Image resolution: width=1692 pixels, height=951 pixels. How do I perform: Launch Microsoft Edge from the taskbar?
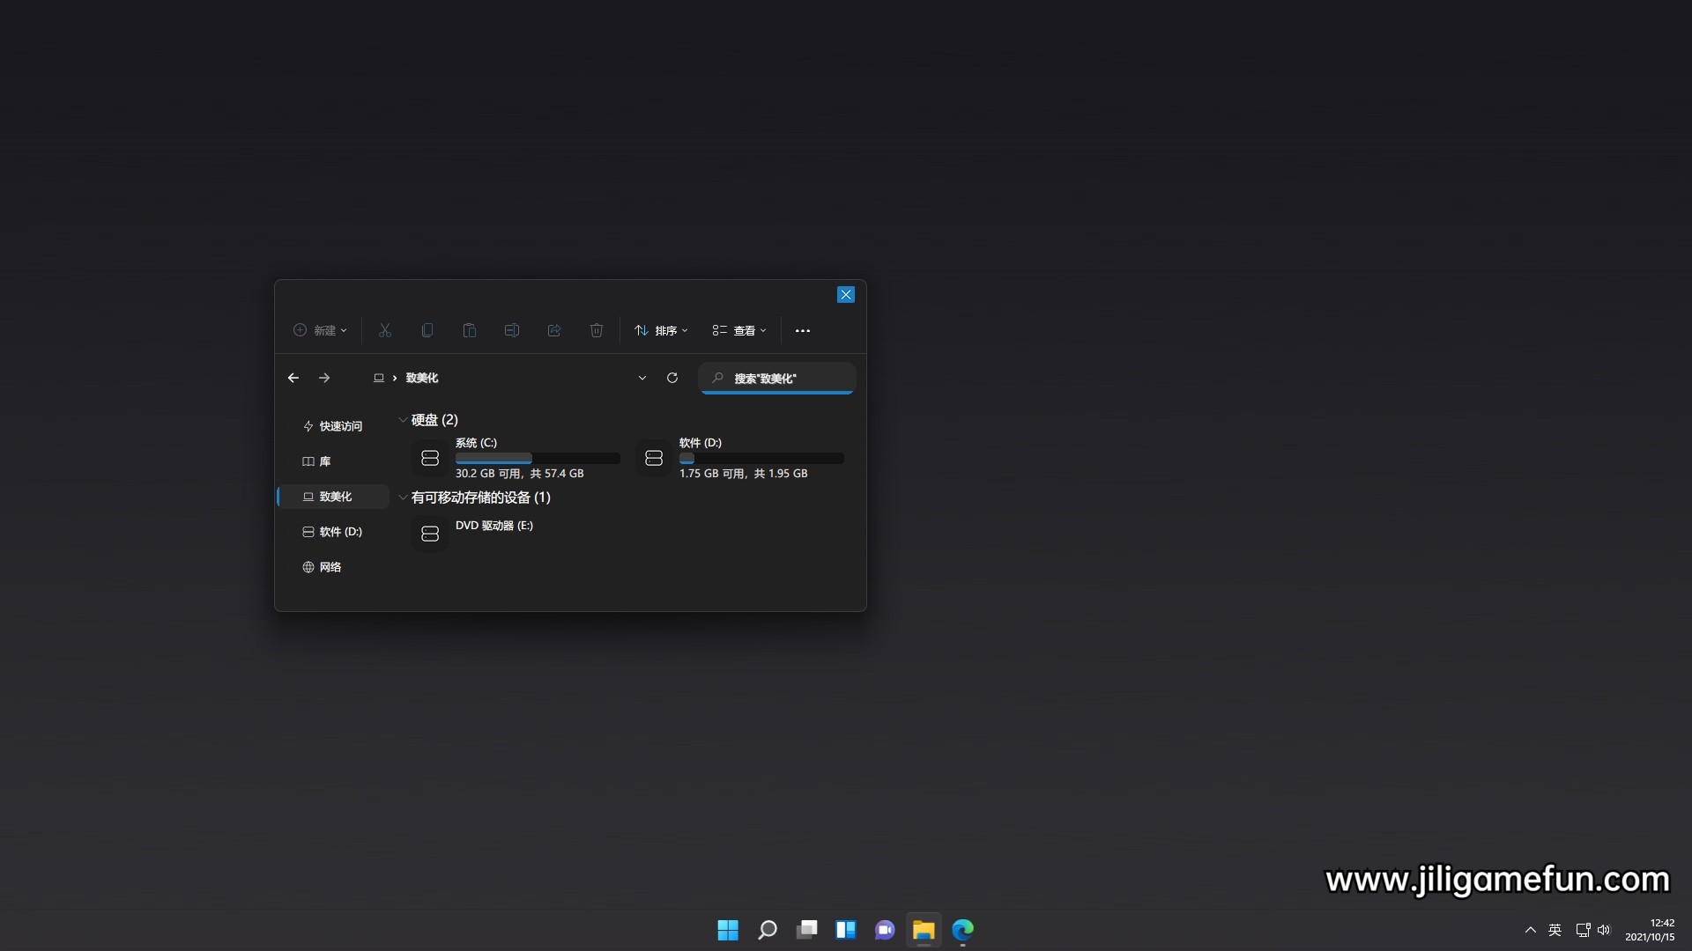pyautogui.click(x=963, y=930)
